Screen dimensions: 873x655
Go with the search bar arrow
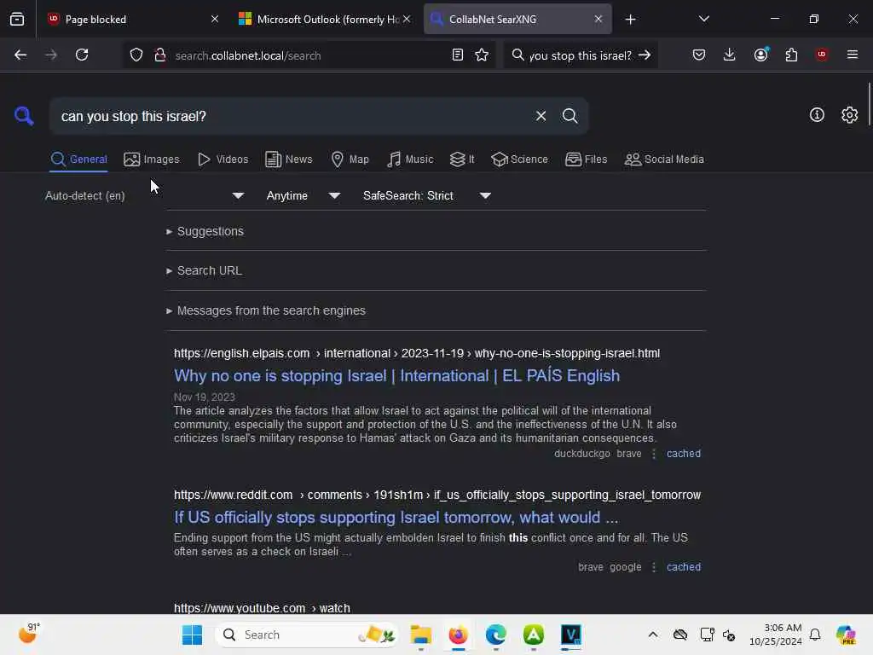[x=645, y=55]
